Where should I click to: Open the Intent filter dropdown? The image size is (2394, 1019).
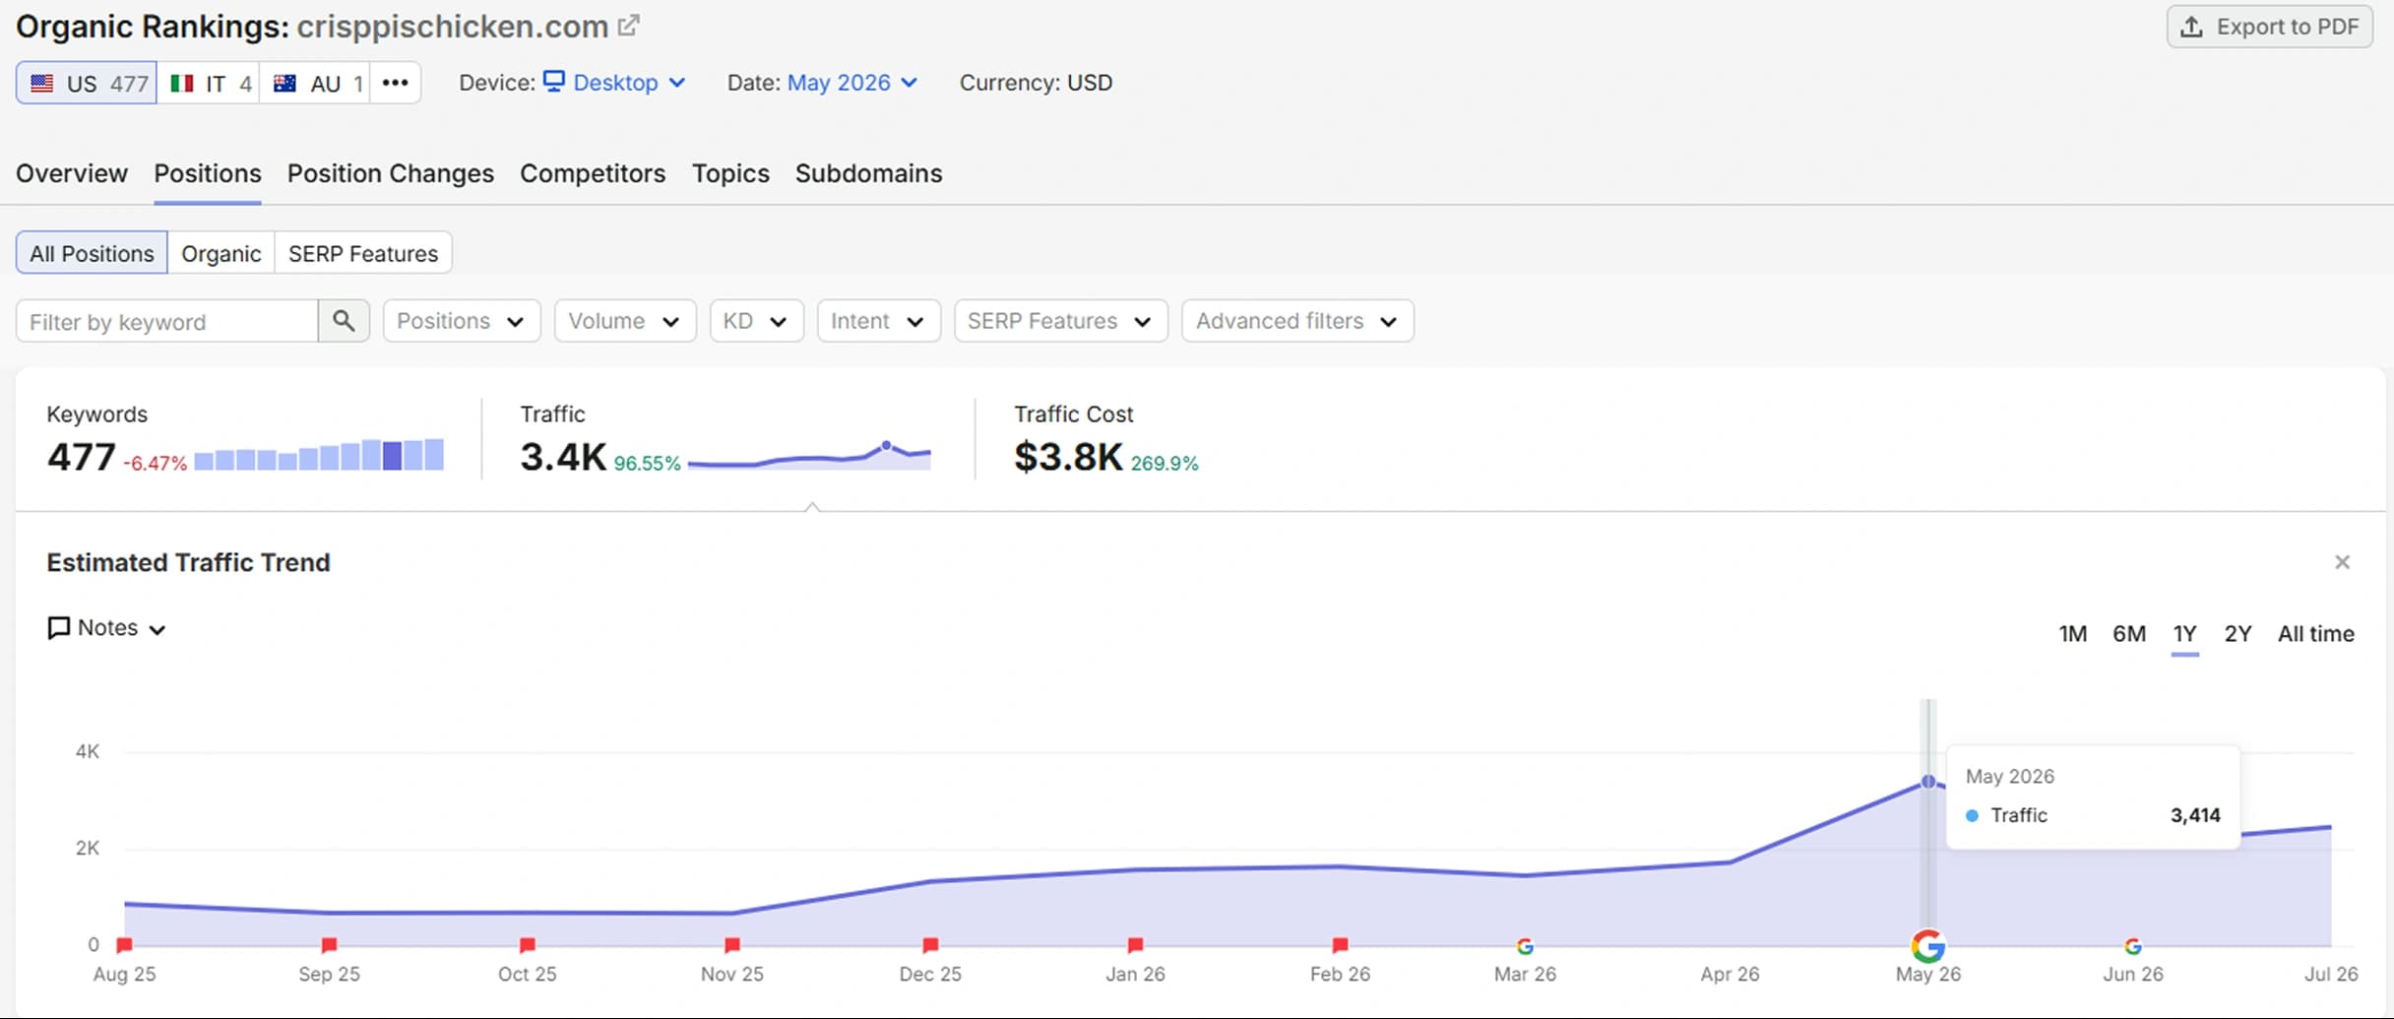tap(879, 321)
